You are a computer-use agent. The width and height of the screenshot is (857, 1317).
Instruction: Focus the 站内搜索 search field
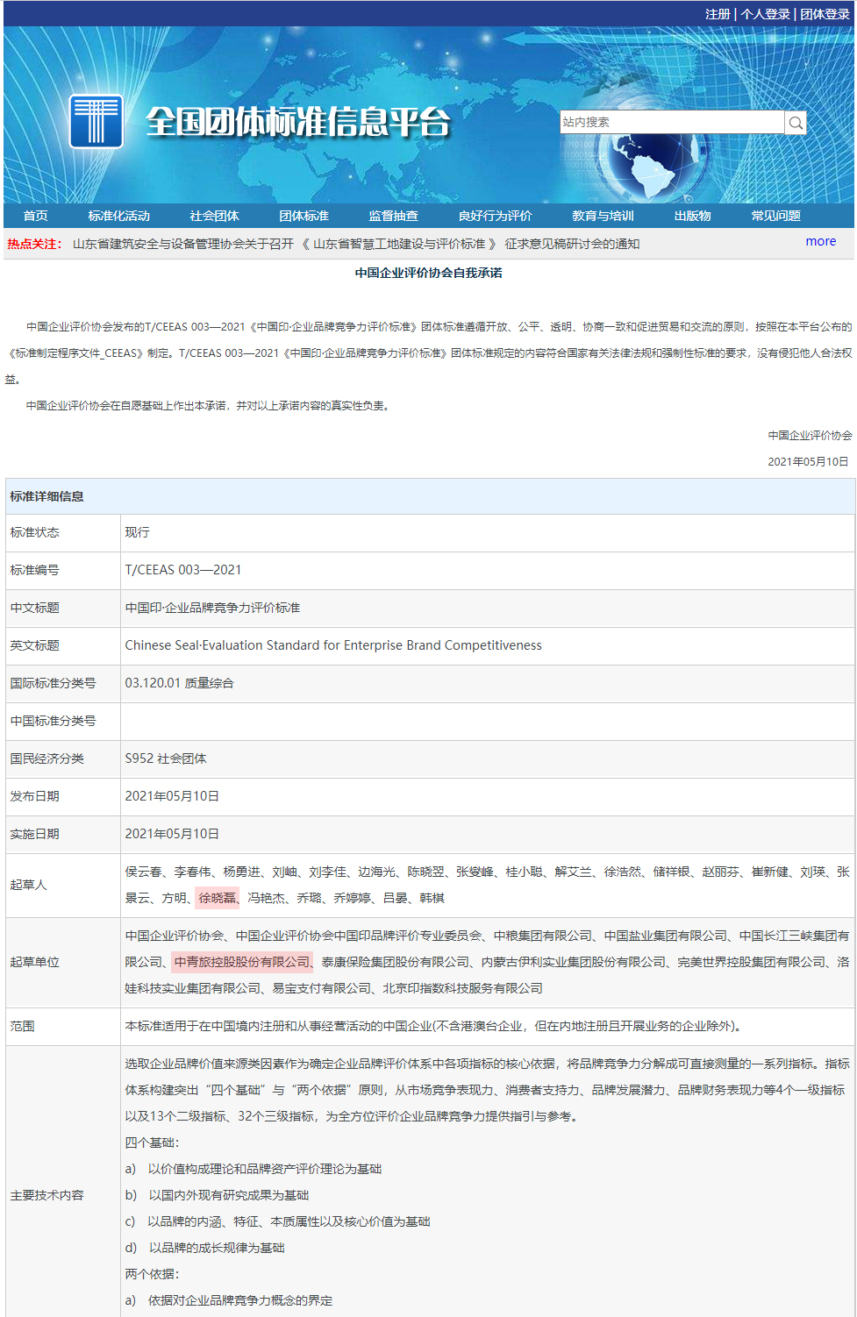[x=672, y=122]
